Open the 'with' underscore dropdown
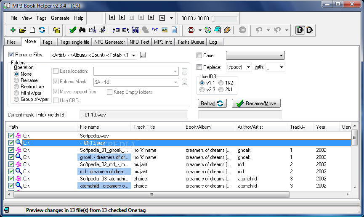Screen dimensions: 364x217 coord(282,67)
